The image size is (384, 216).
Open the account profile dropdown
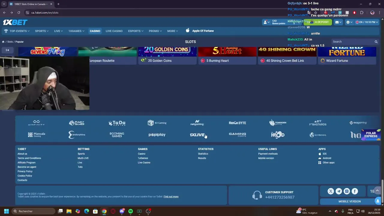(266, 22)
